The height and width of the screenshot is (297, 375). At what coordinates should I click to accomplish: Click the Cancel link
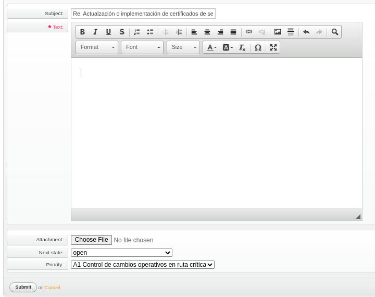coord(52,288)
